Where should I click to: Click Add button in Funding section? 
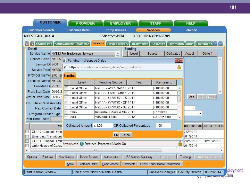click(x=192, y=97)
